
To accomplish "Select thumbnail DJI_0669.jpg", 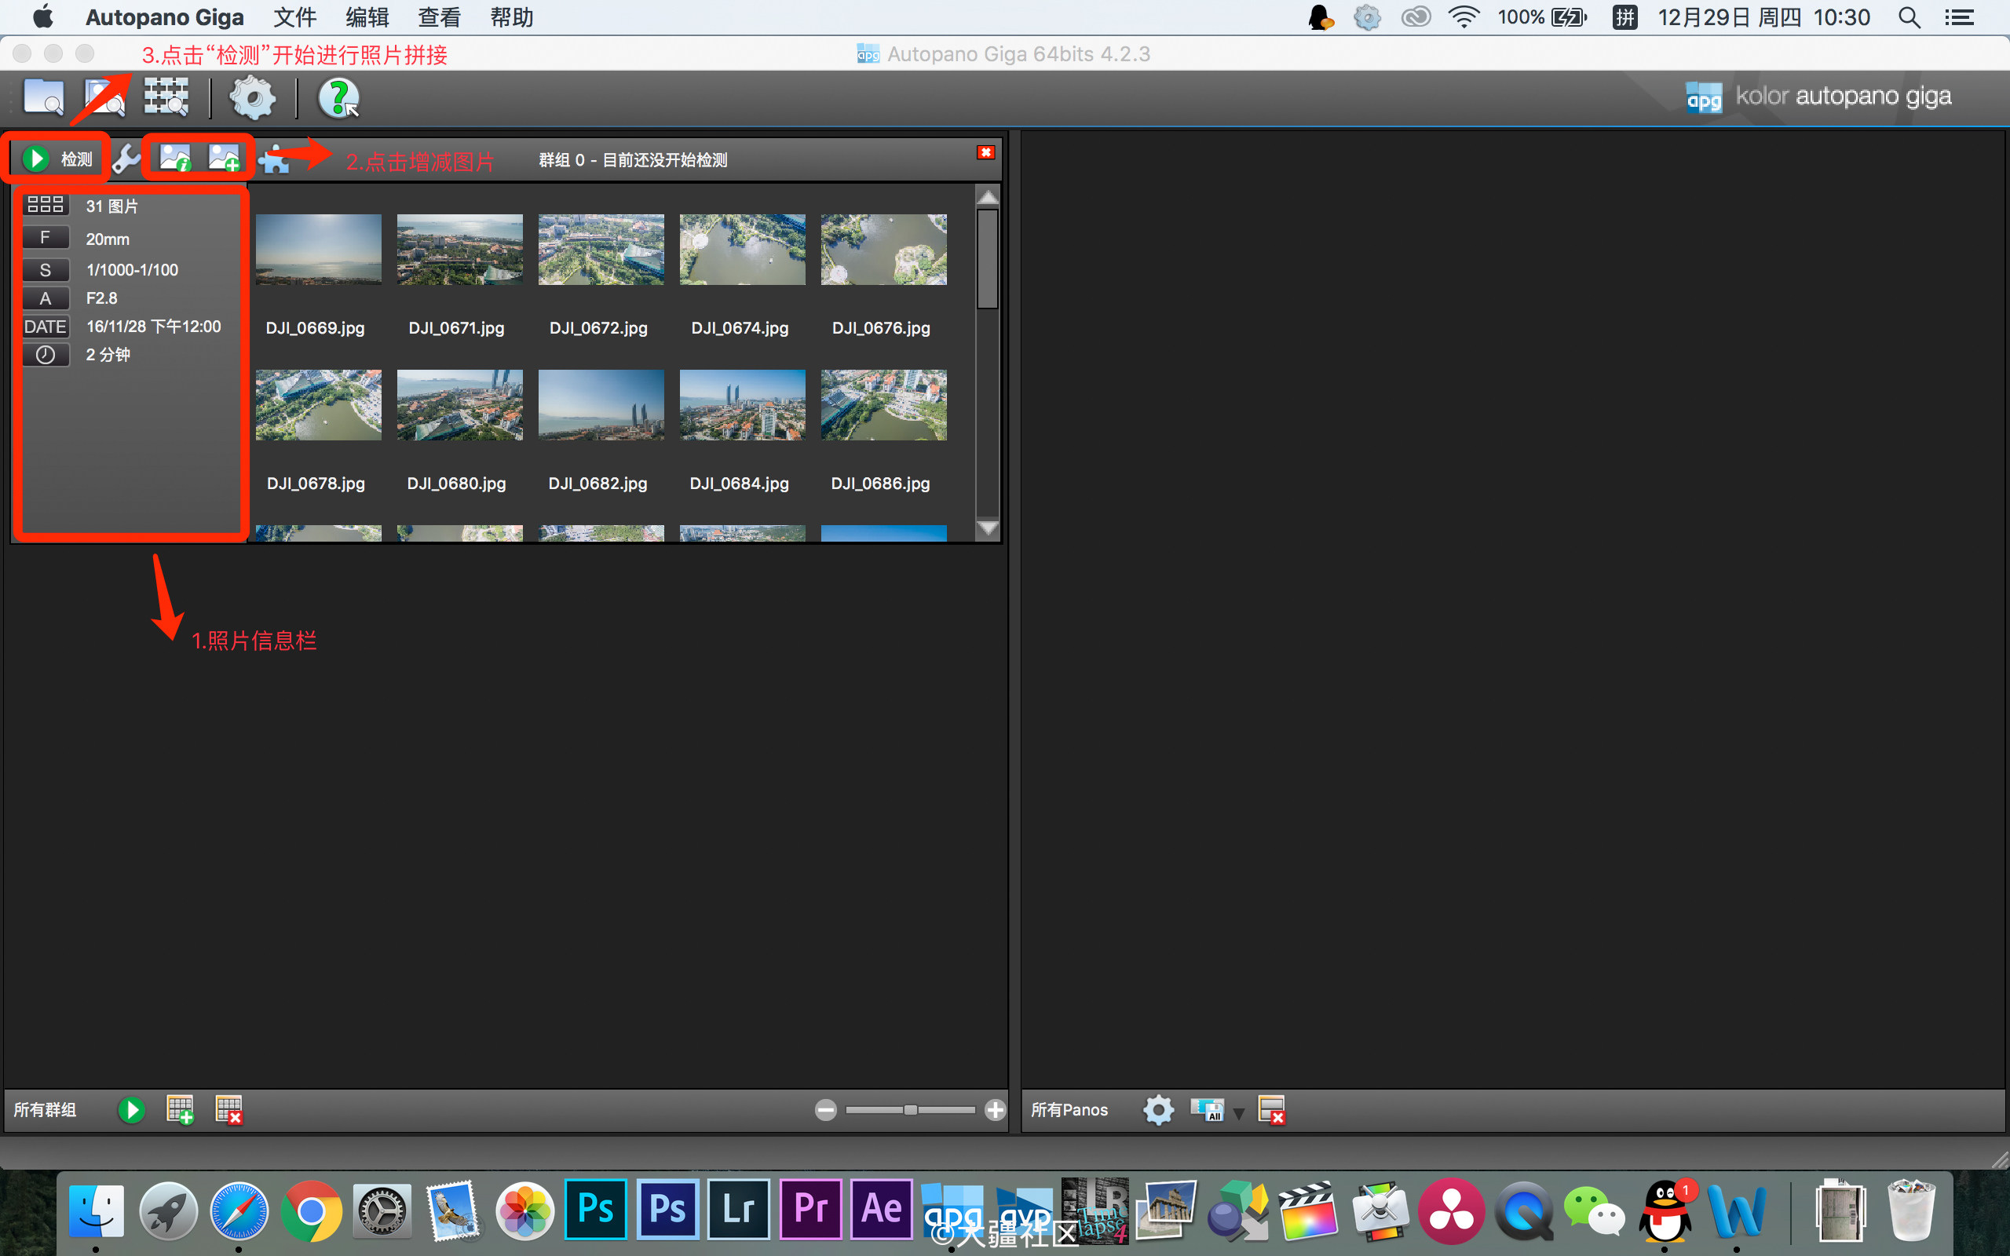I will tap(318, 249).
